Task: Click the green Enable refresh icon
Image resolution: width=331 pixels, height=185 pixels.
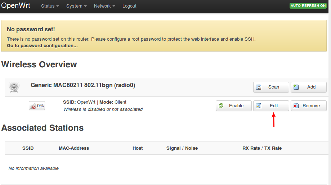Action: [x=221, y=106]
